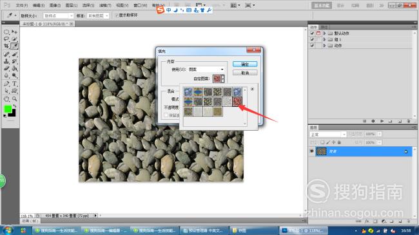419x235 pixels.
Task: Click the play action button
Action: click(x=382, y=121)
